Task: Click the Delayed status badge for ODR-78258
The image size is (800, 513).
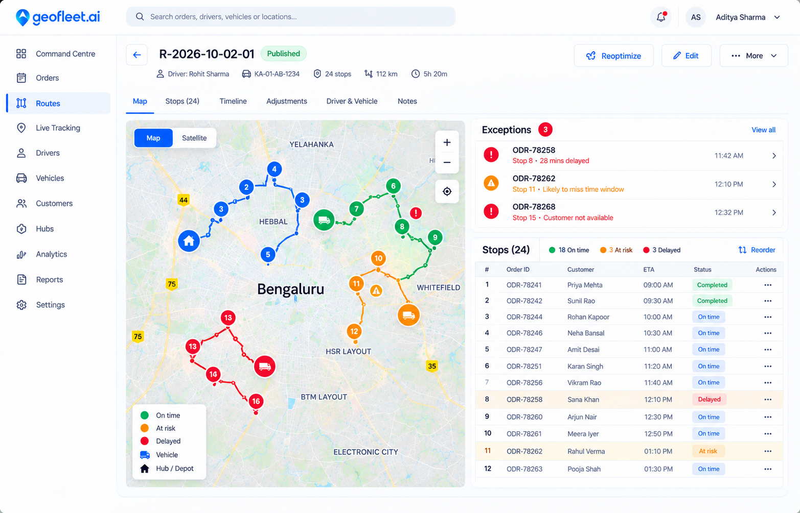Action: [x=709, y=400]
